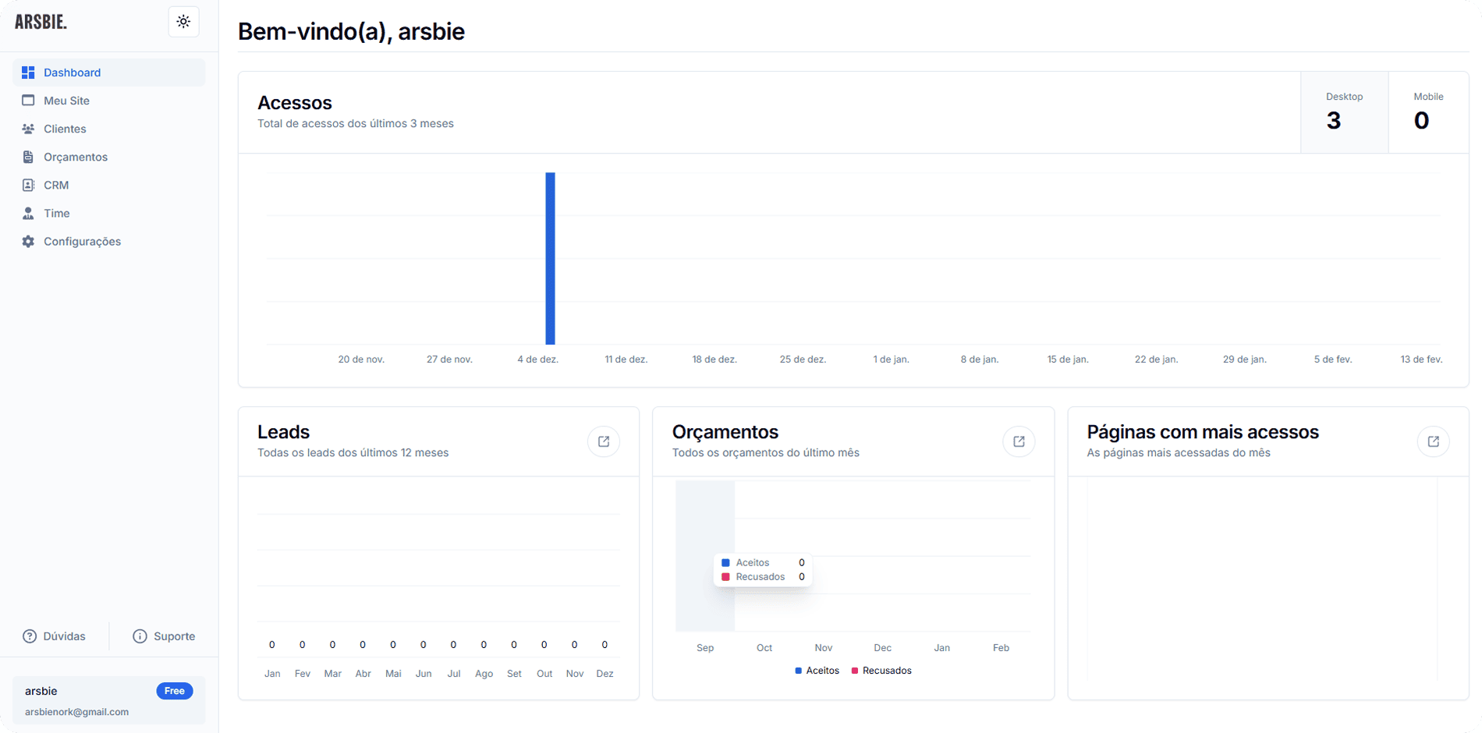Switch Acessos chart to Mobile view
The image size is (1482, 733).
click(x=1428, y=112)
